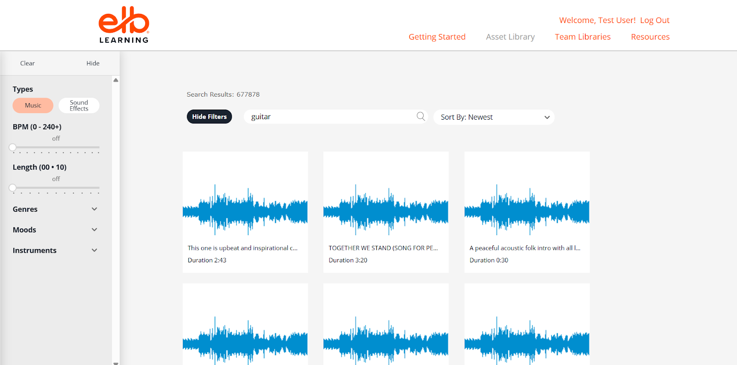Image resolution: width=737 pixels, height=365 pixels.
Task: Open the upbeat and inspirational track waveform
Action: pyautogui.click(x=245, y=209)
